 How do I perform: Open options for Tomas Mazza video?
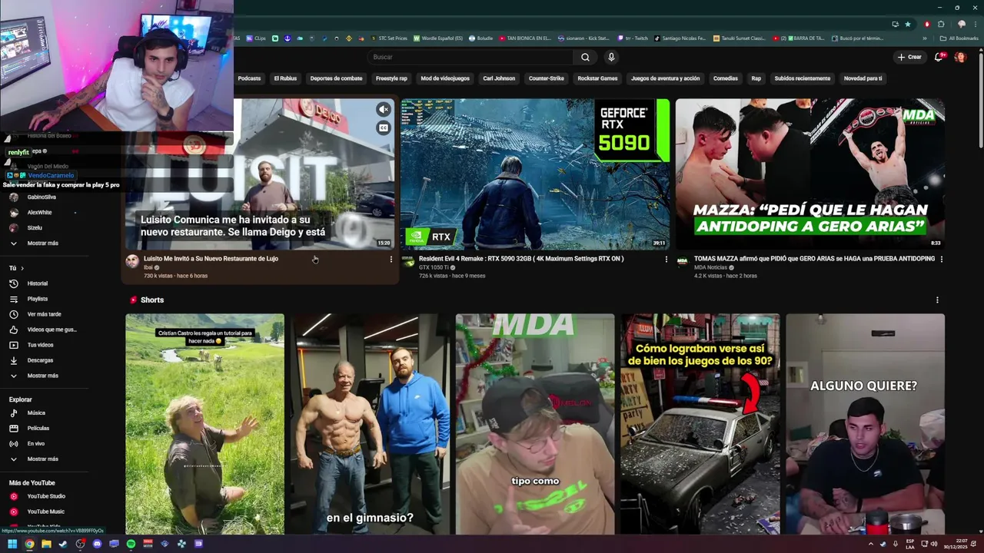(941, 260)
